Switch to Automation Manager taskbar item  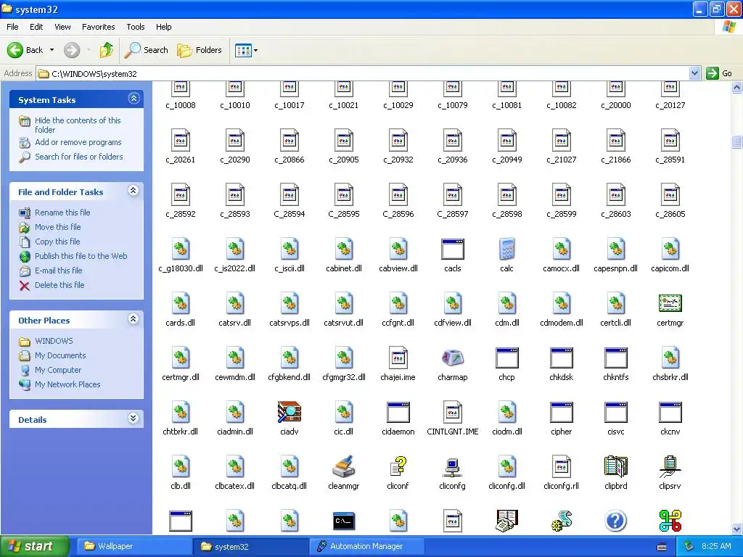[368, 546]
